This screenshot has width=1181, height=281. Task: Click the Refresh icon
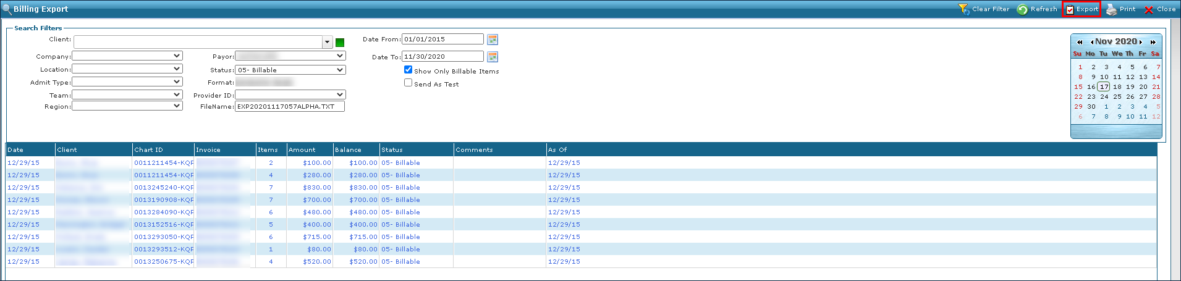(x=1022, y=9)
